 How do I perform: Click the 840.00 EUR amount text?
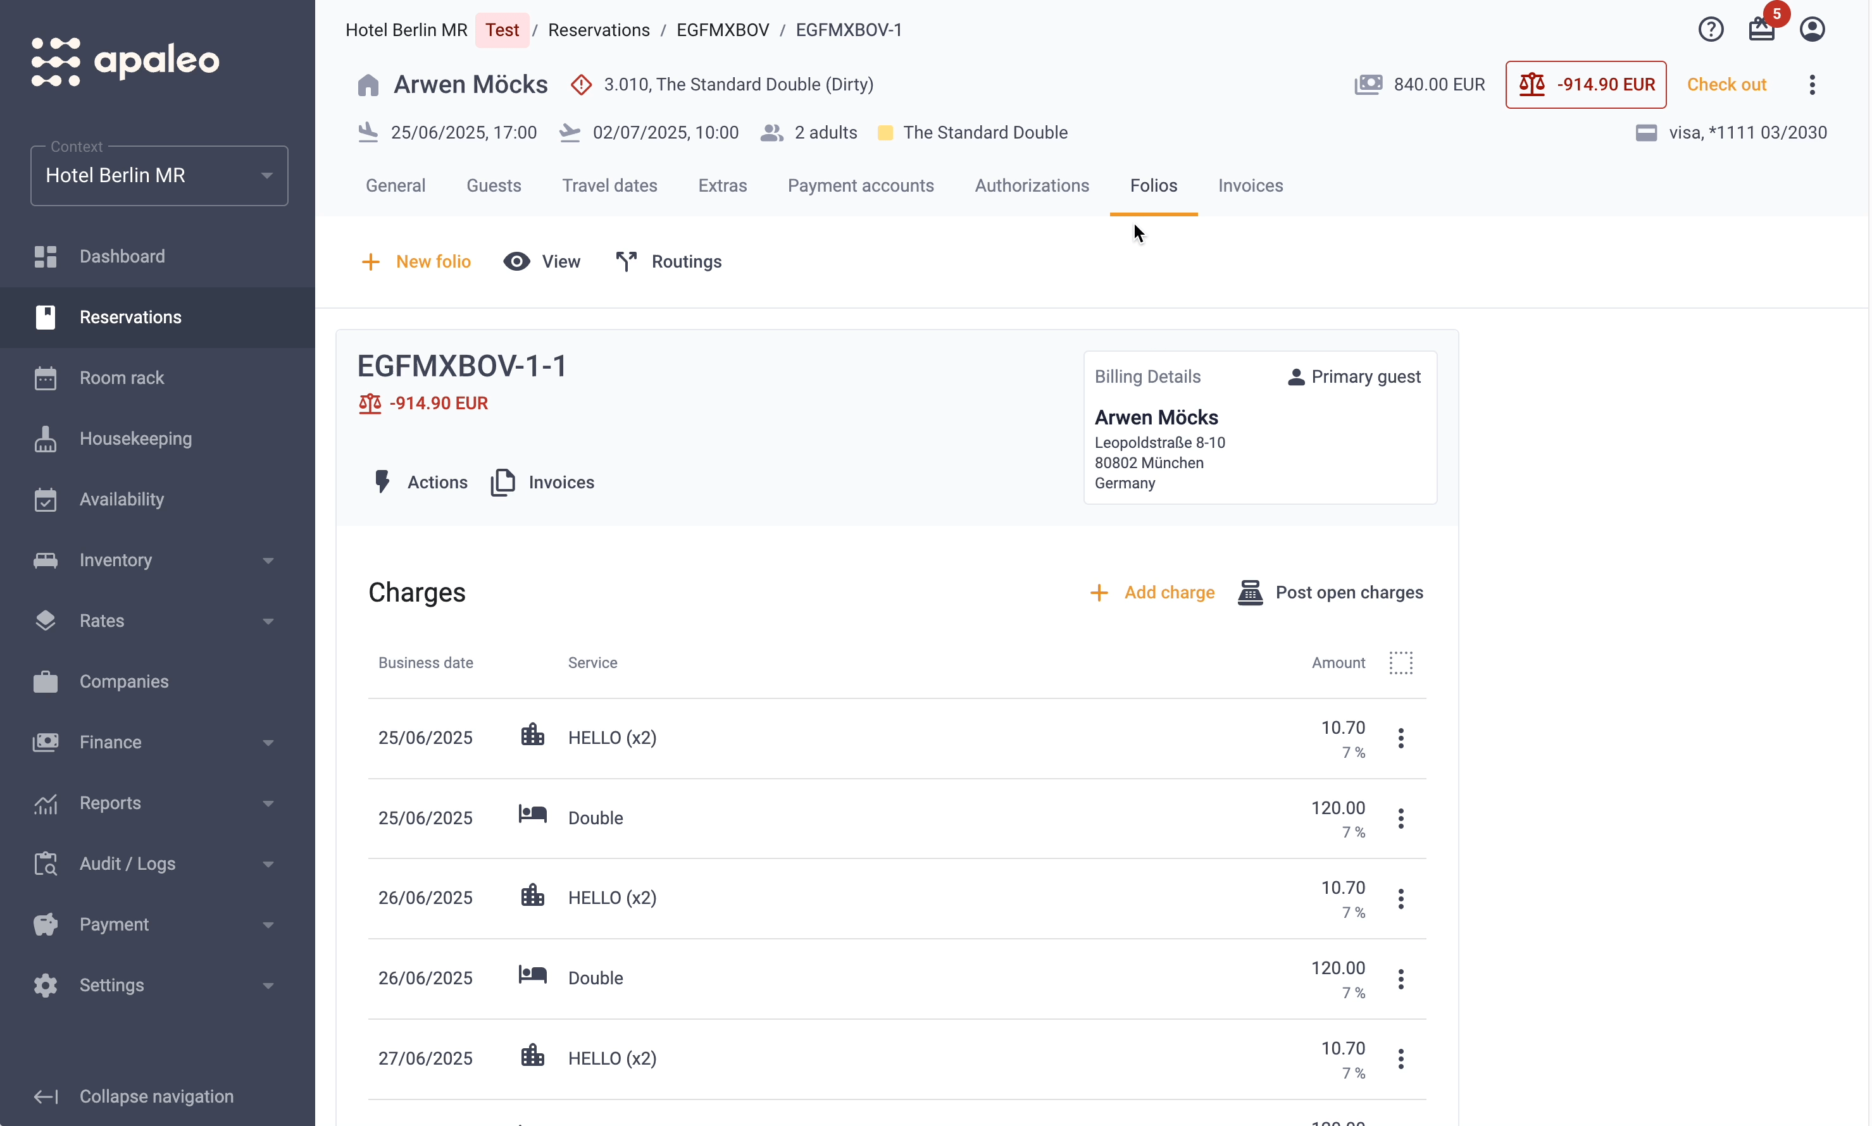tap(1438, 84)
